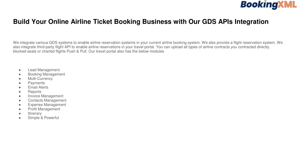Select the Multi-Currency list item

coord(40,79)
